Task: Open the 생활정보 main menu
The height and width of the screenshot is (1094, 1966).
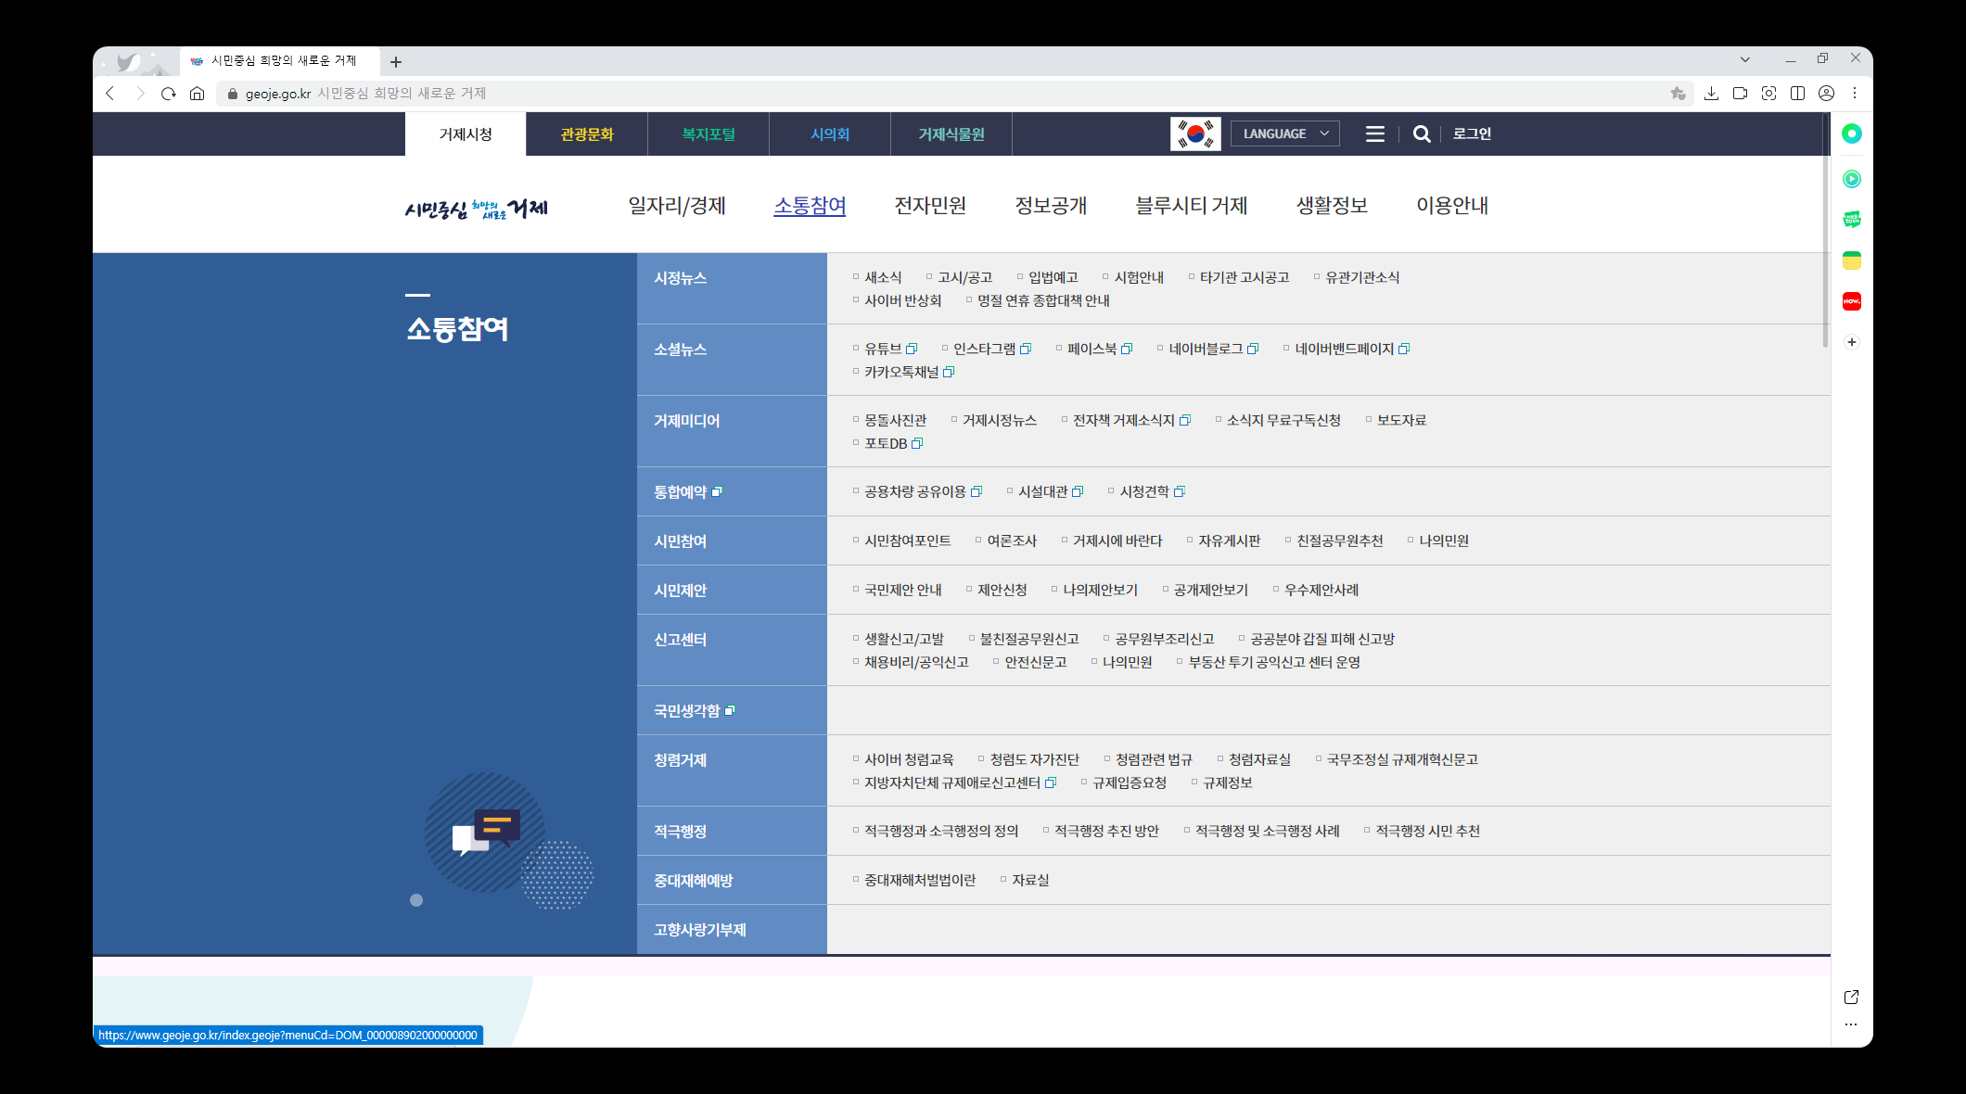Action: (x=1332, y=205)
